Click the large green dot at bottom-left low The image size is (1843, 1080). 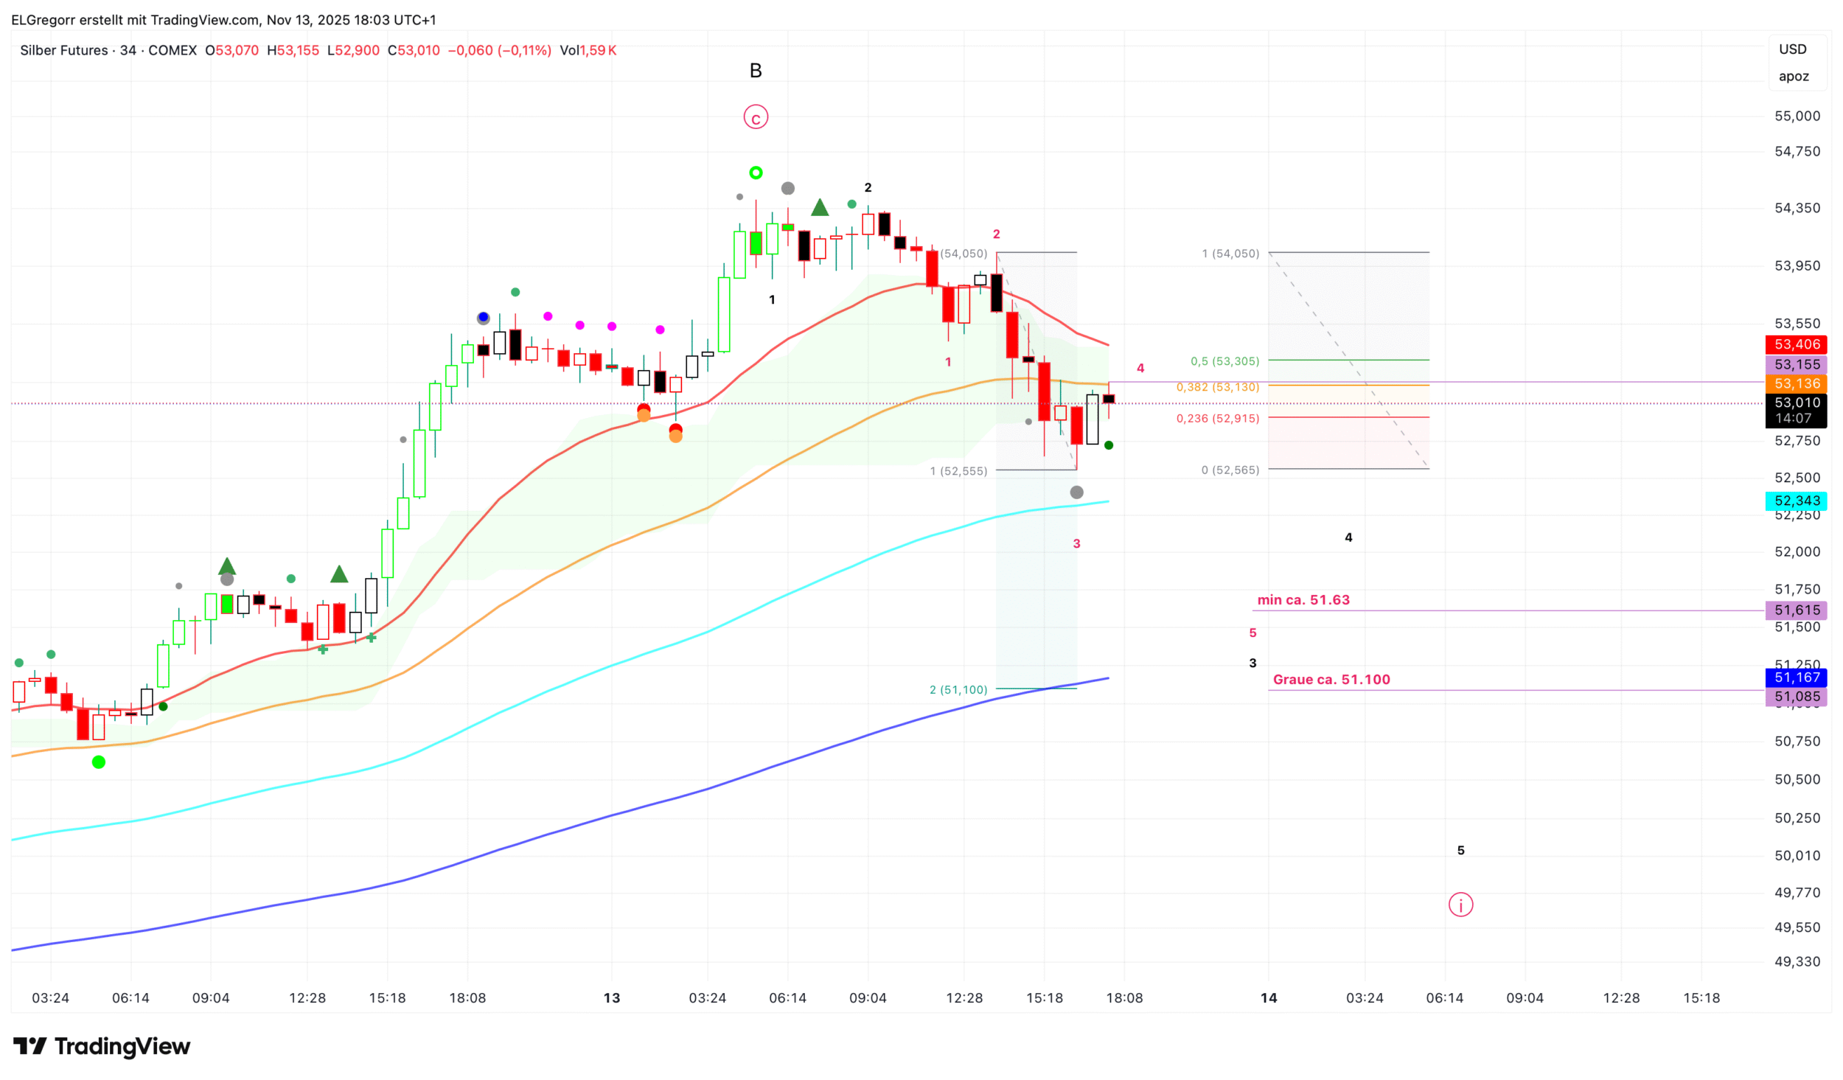[x=99, y=762]
